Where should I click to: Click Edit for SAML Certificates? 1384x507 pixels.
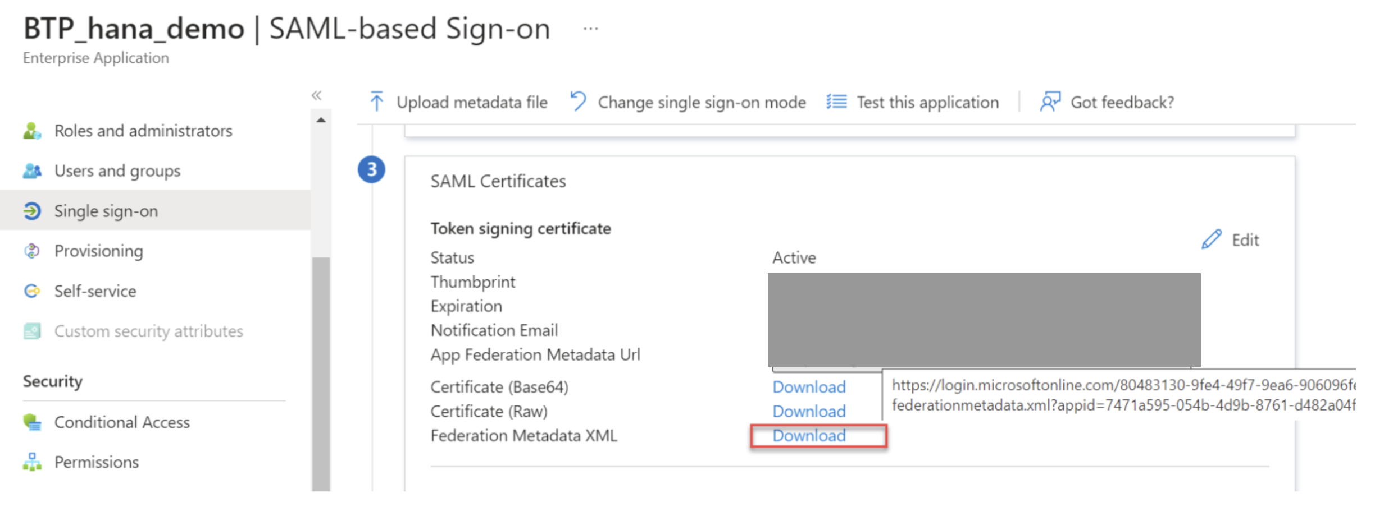[1230, 240]
